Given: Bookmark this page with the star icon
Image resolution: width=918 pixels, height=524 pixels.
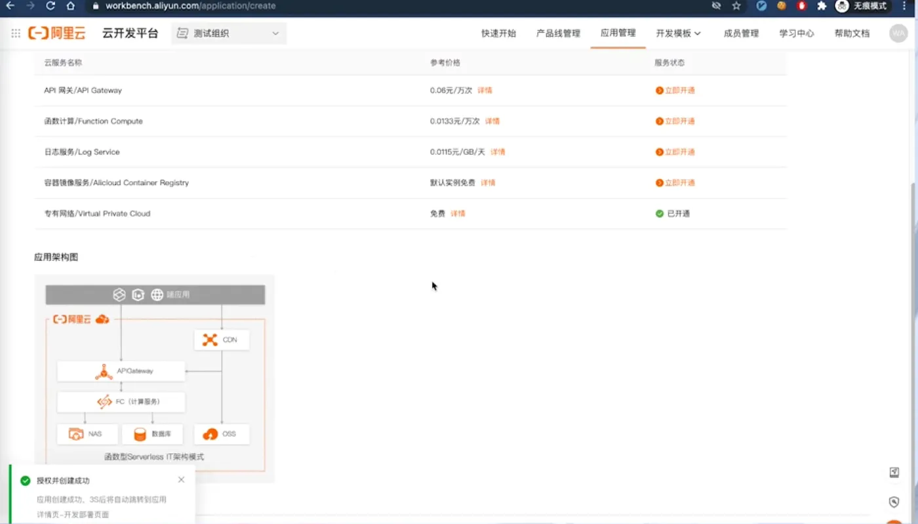Looking at the screenshot, I should pos(736,6).
